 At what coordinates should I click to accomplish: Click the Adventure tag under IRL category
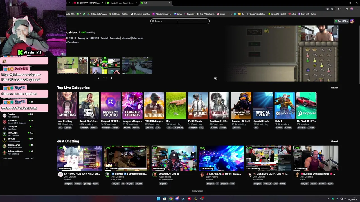[x=178, y=128]
